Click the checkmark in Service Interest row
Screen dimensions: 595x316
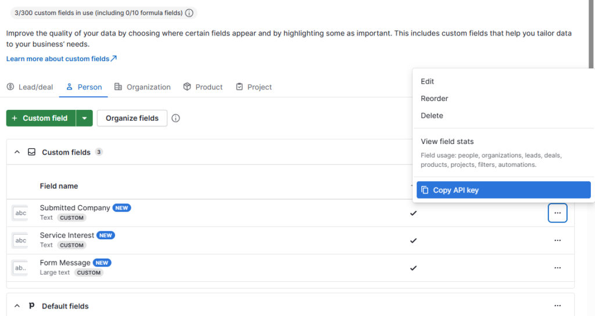[x=413, y=240]
